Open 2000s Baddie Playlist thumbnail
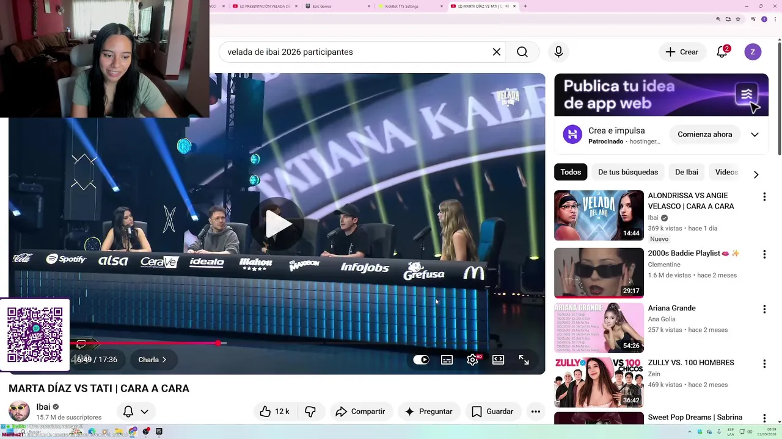Screen dimensions: 782x439 point(599,273)
